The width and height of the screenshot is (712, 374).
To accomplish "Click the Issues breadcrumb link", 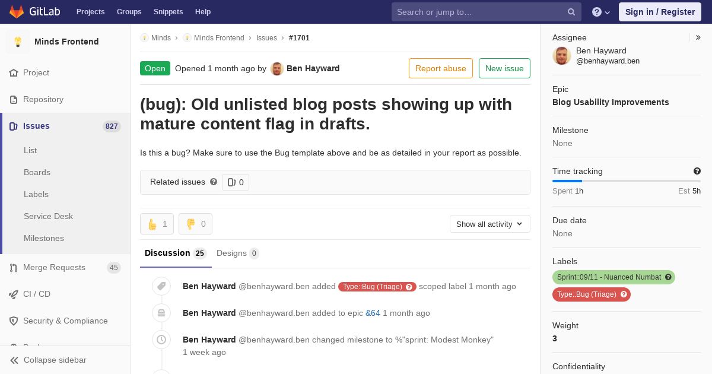I will click(266, 37).
